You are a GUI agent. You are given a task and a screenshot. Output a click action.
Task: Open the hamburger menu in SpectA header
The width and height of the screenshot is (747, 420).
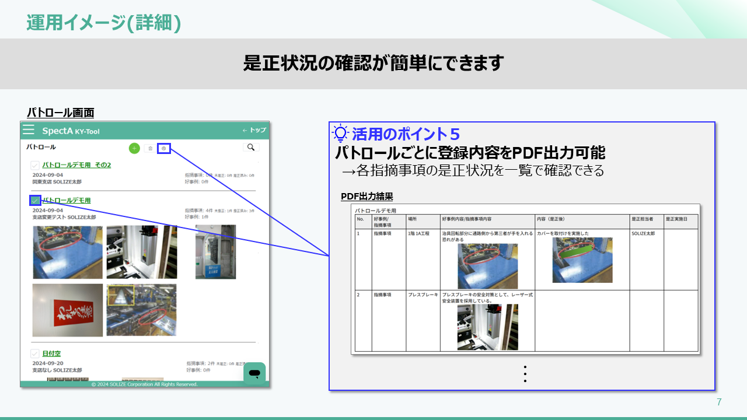(x=29, y=130)
